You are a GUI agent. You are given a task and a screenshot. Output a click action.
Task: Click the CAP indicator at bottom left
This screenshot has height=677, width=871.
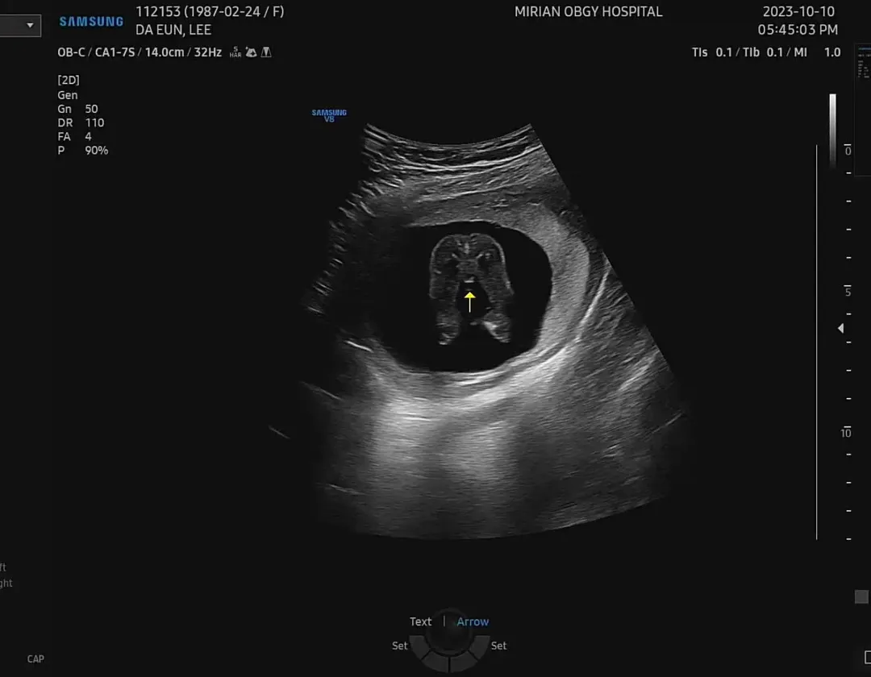click(x=35, y=659)
